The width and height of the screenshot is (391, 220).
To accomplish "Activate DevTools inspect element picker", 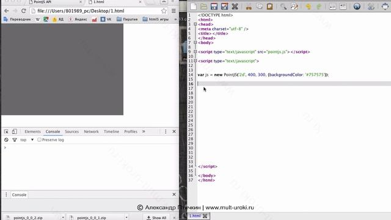I will (6, 131).
